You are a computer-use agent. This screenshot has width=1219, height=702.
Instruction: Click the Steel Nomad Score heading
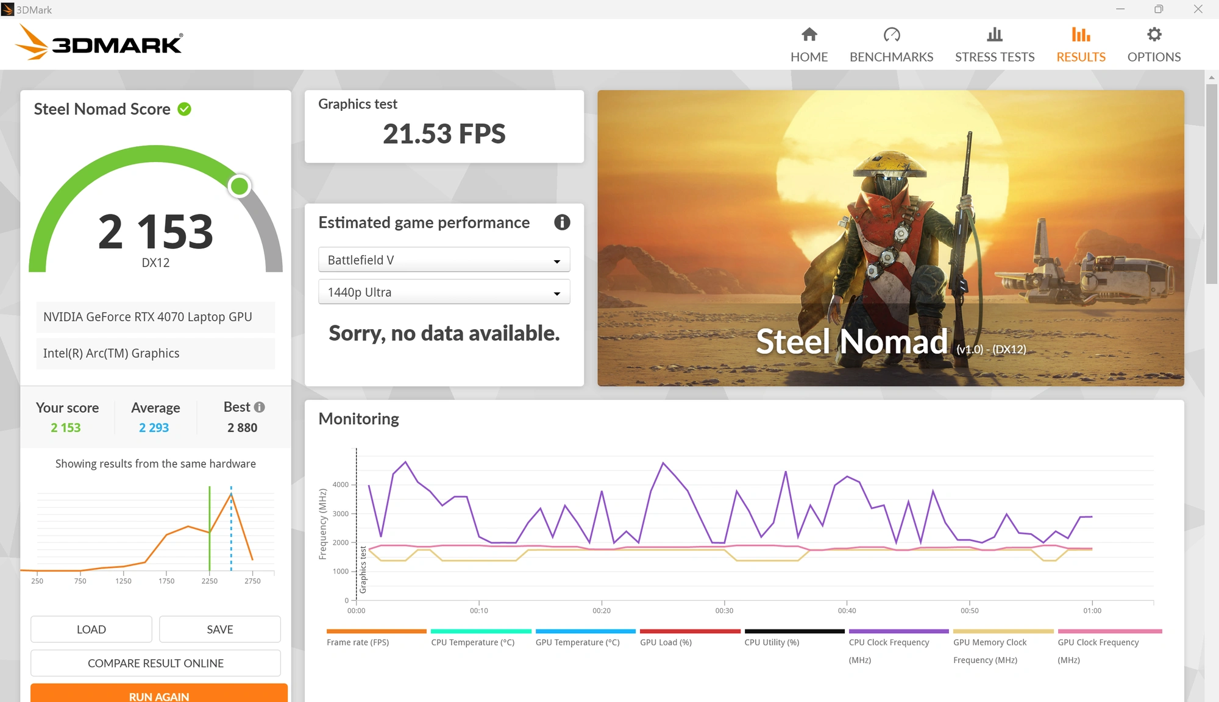tap(102, 109)
